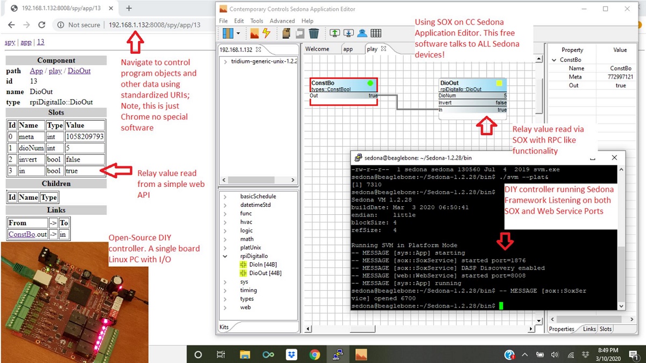Screen dimensions: 646x363
Task: Click the PuTTY taskbar icon
Action: pos(338,354)
